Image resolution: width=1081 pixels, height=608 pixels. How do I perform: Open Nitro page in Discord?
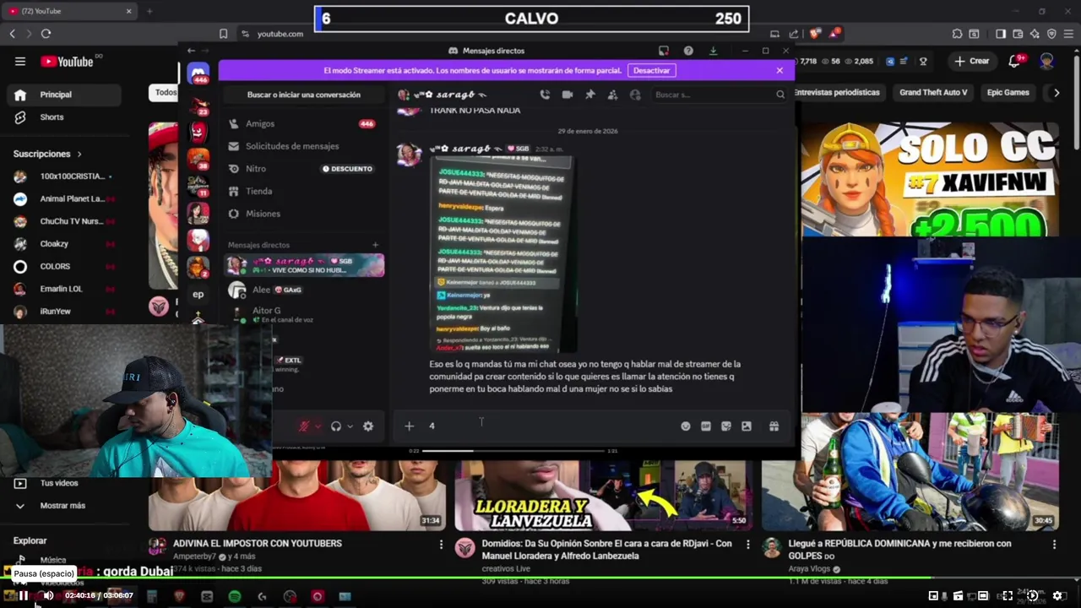point(302,169)
